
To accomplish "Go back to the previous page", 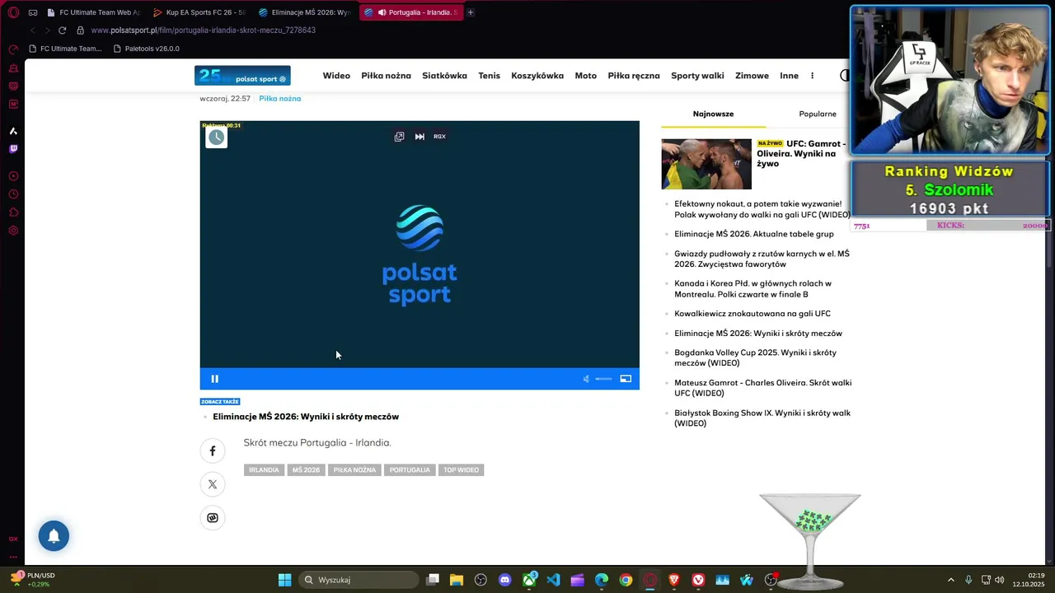I will (x=32, y=30).
